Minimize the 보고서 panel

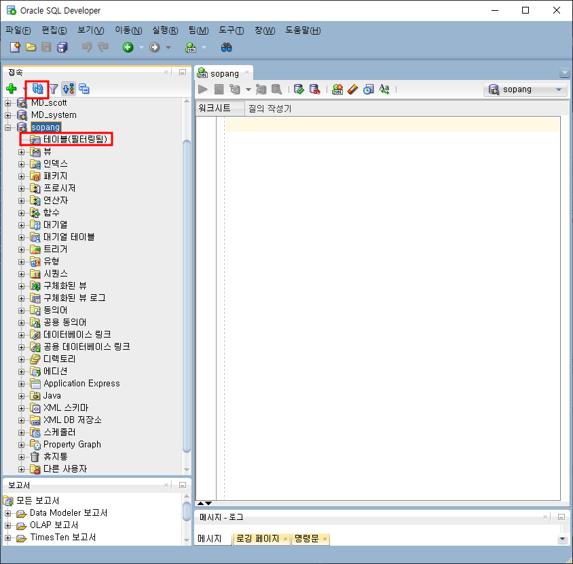point(183,485)
